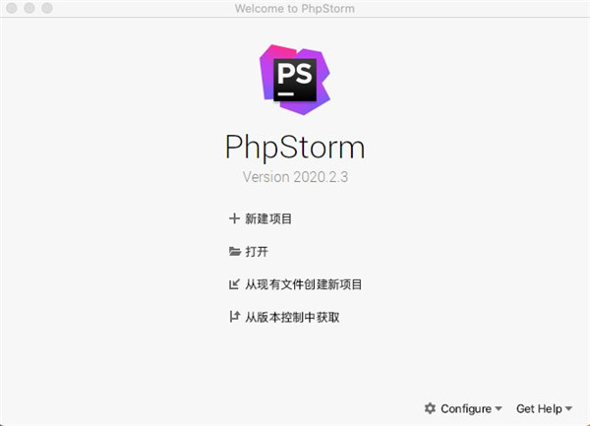Click the PhpStorm product name heading
Viewport: 590px width, 426px height.
pos(295,148)
